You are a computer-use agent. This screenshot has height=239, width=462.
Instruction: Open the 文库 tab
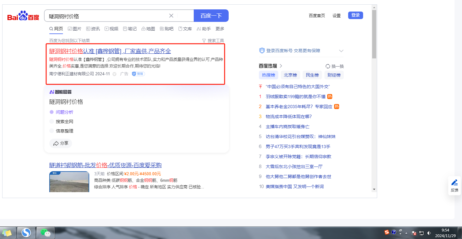click(x=185, y=29)
